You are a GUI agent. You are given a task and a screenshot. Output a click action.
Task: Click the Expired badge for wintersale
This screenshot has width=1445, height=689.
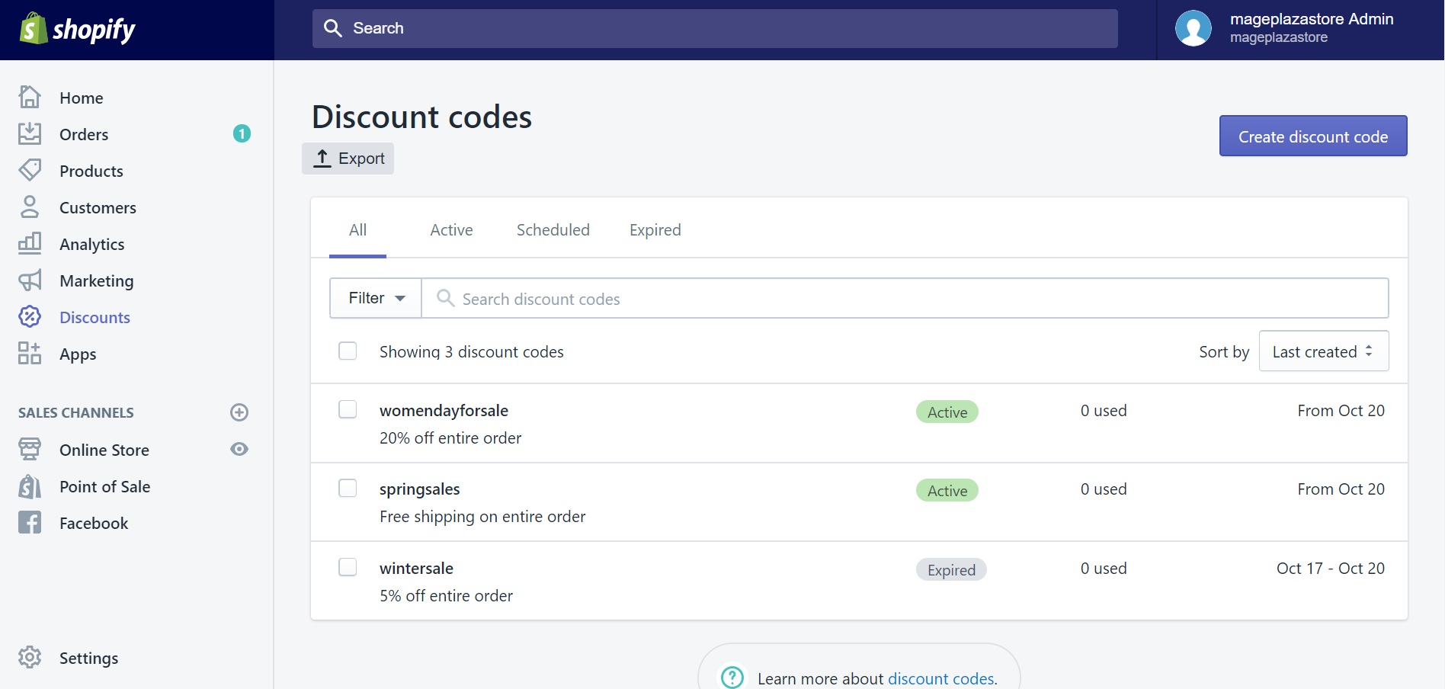951,569
